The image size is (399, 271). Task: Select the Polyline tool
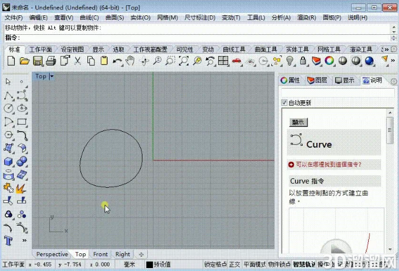(x=9, y=96)
